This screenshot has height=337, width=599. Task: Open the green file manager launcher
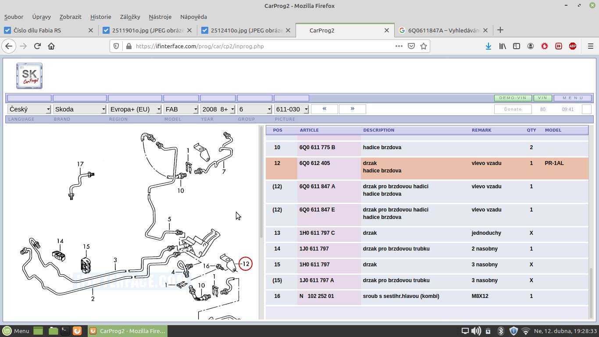point(53,331)
